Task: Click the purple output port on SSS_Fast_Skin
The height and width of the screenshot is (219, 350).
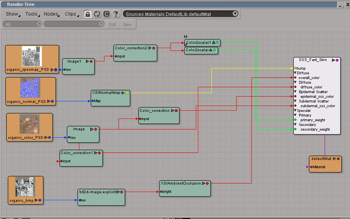Action: click(337, 60)
